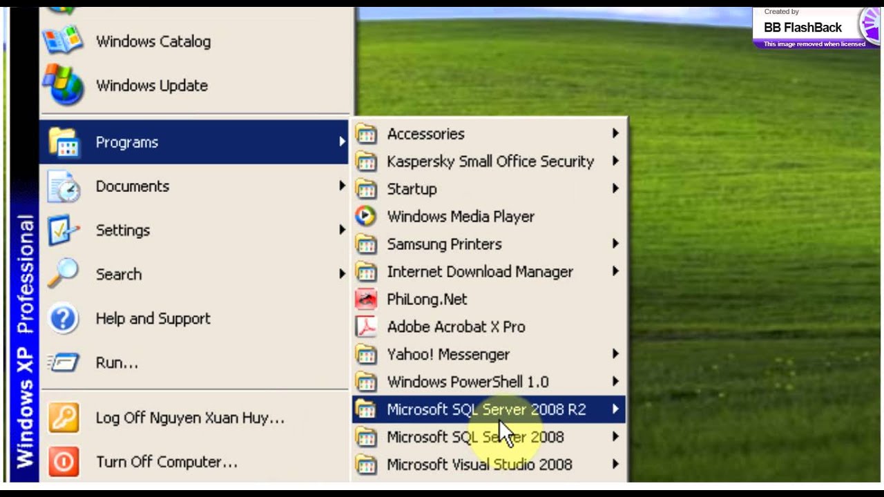Click the Windows Media Player icon
Image resolution: width=884 pixels, height=497 pixels.
pos(366,216)
